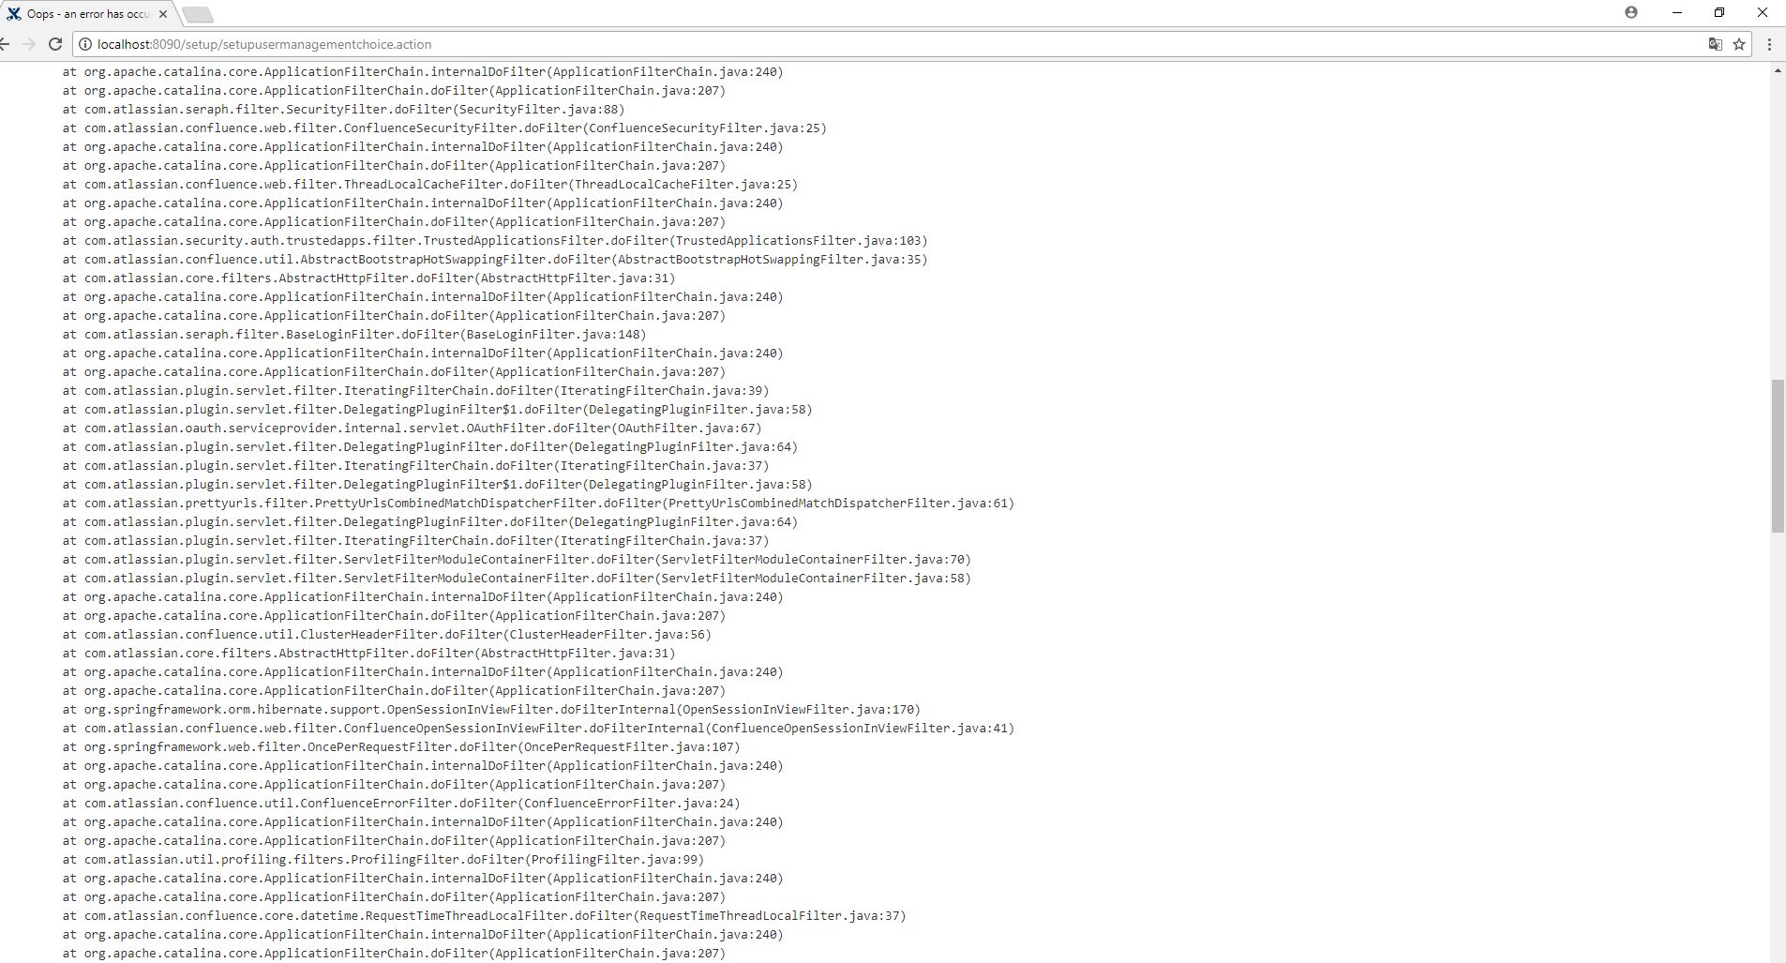Click the ConfluenceErrorFilter.java:24 line

pos(401,804)
